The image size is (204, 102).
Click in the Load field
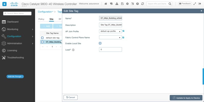[110, 50]
